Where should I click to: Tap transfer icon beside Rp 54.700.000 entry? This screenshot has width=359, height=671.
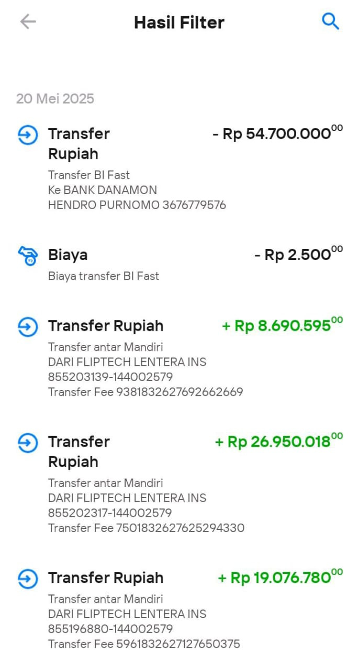coord(28,135)
